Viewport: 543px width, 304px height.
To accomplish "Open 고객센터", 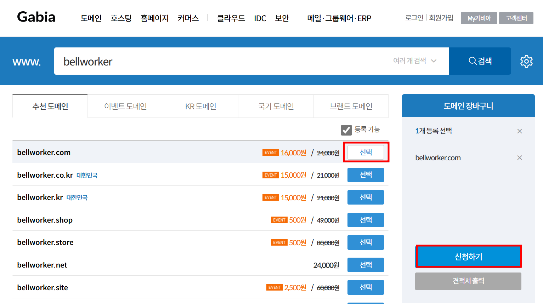I will [516, 18].
